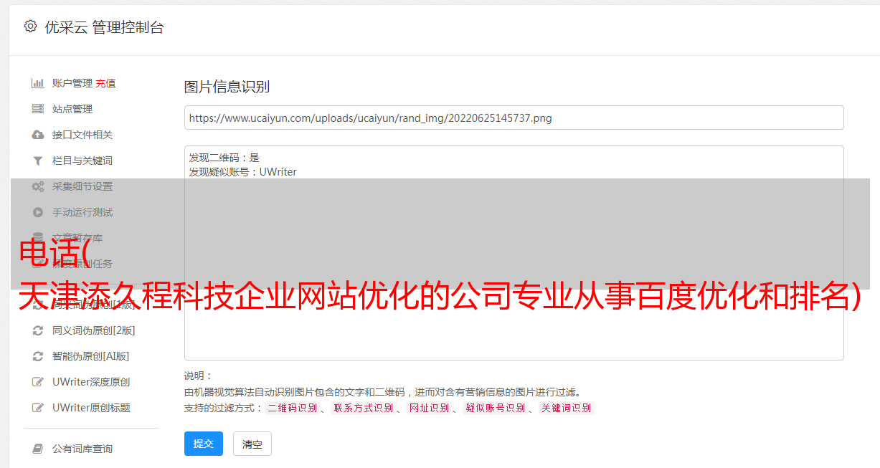Screen dimensions: 880x468
Task: Click the edit icon for UWriter原创标题
Action: tap(38, 408)
